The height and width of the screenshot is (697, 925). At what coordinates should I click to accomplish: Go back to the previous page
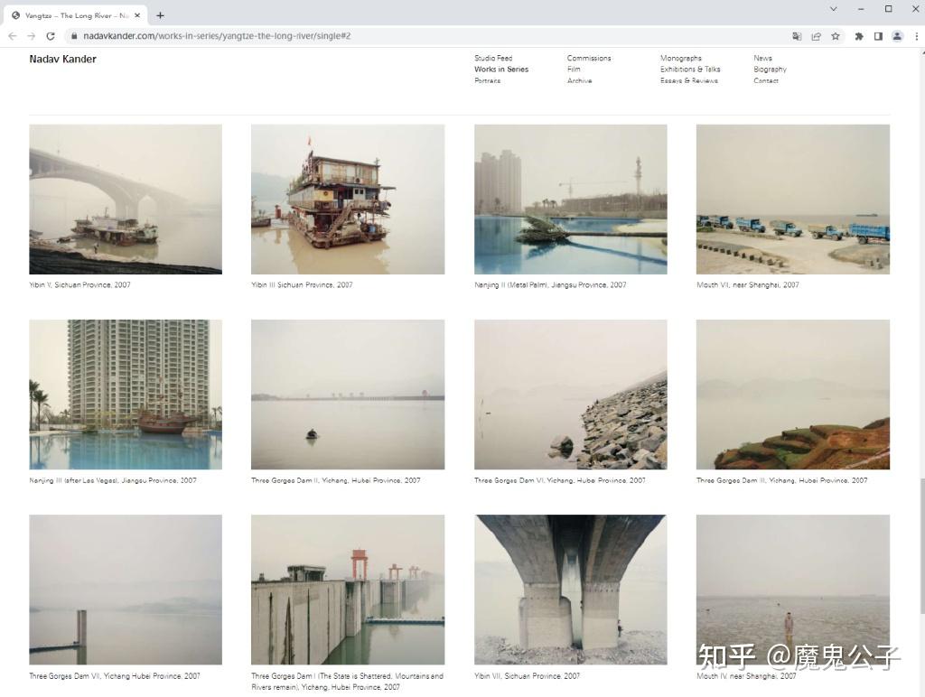13,36
